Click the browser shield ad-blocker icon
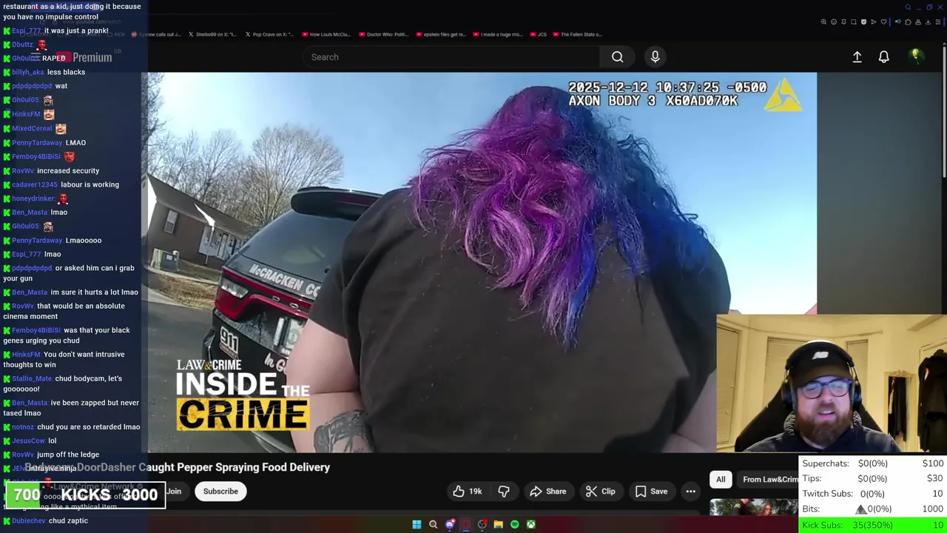 coord(863,22)
